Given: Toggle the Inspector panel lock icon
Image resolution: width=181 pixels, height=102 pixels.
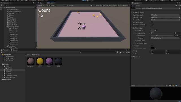Looking at the screenshot, I should pos(177,3).
